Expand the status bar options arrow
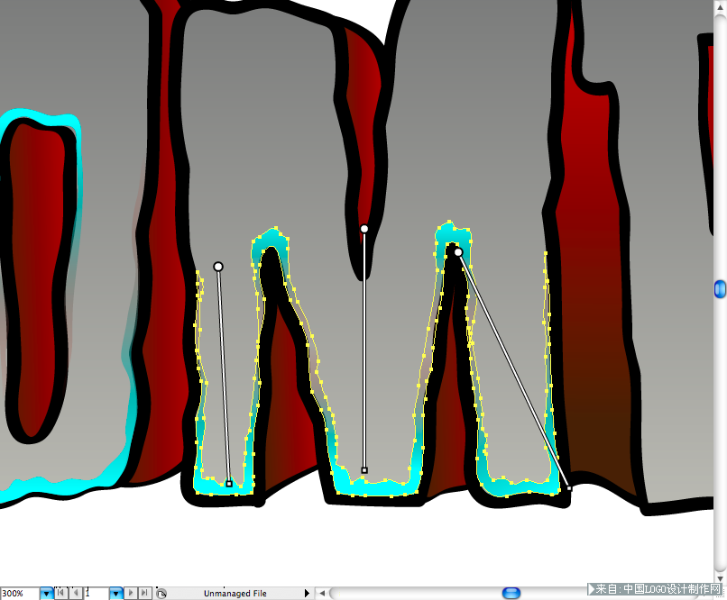The height and width of the screenshot is (600, 727). 307,593
